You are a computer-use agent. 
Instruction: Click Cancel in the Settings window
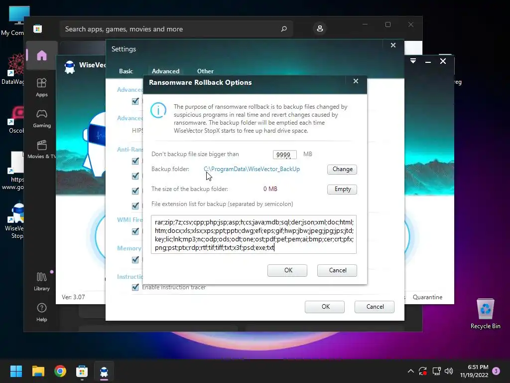375,307
